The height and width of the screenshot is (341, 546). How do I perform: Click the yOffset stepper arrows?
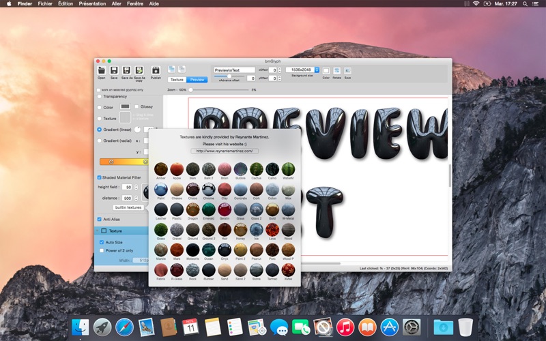pyautogui.click(x=280, y=78)
